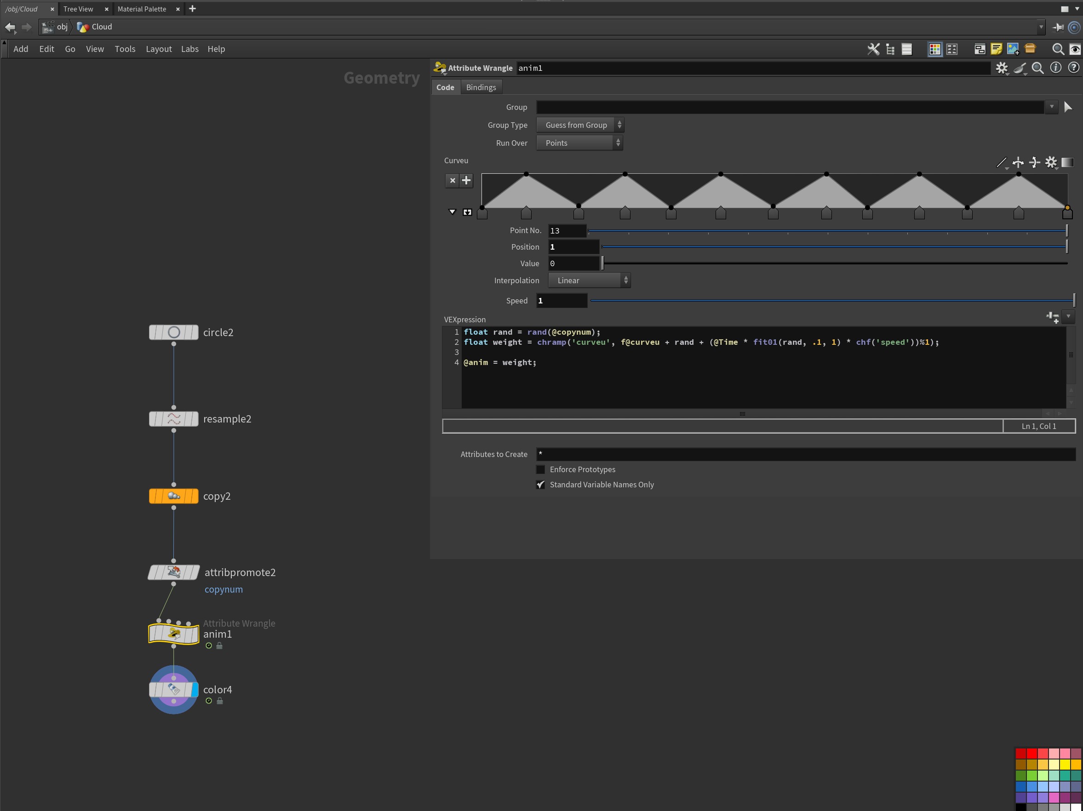The height and width of the screenshot is (811, 1083).
Task: Add a background image to network
Action: (1013, 49)
